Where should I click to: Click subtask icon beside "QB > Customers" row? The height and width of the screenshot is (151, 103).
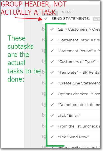click(x=44, y=29)
